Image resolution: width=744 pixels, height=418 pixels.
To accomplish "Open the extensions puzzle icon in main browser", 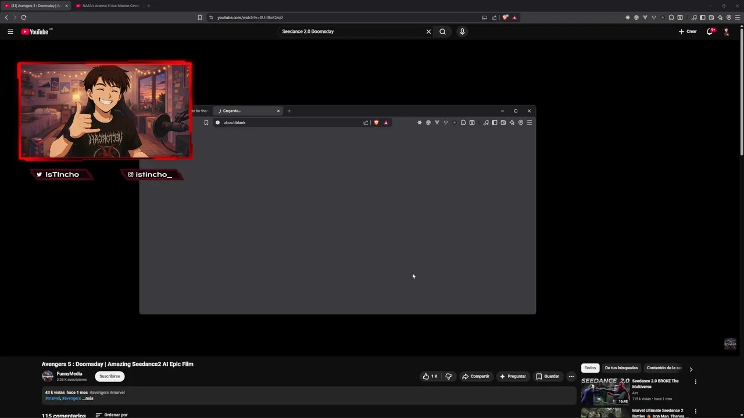I will point(671,17).
